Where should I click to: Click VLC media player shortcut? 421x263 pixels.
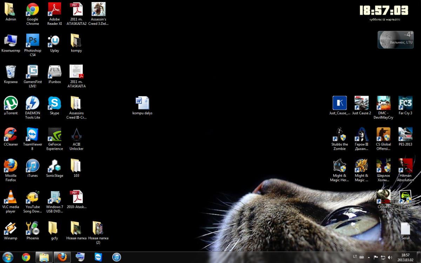pos(11,197)
